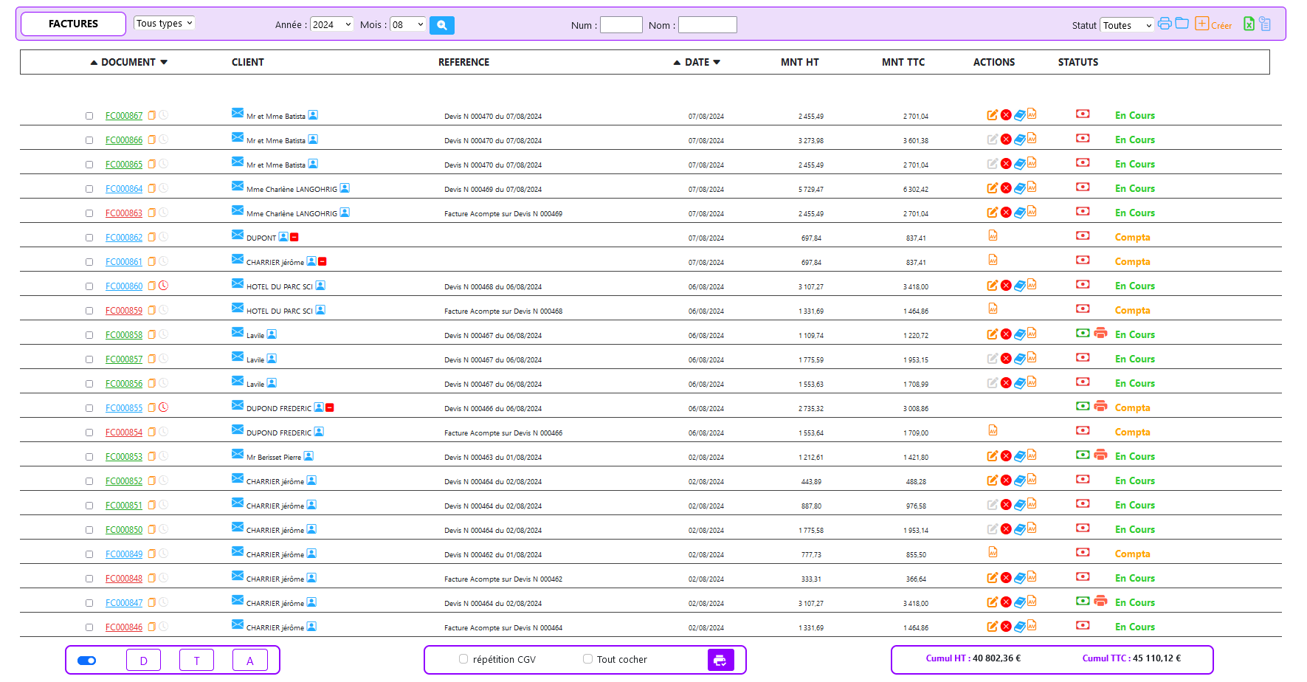This screenshot has height=682, width=1307.
Task: Sort DATE column ascending with up arrow
Action: pos(677,63)
